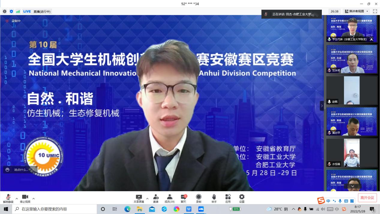Enter full screen using top-right icon
The width and height of the screenshot is (380, 214).
375,11
